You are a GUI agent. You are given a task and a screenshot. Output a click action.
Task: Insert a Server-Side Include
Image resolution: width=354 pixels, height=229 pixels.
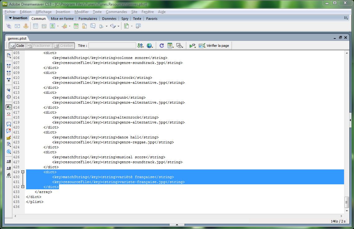[x=84, y=26]
